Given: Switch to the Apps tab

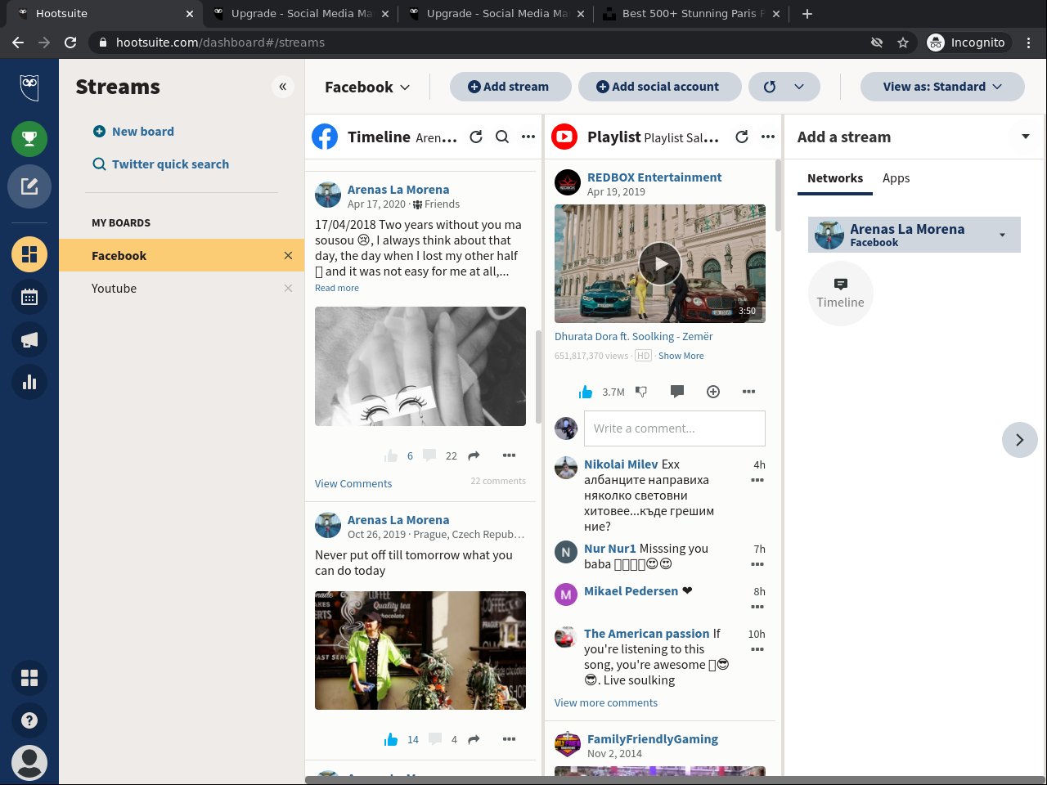Looking at the screenshot, I should tap(896, 178).
